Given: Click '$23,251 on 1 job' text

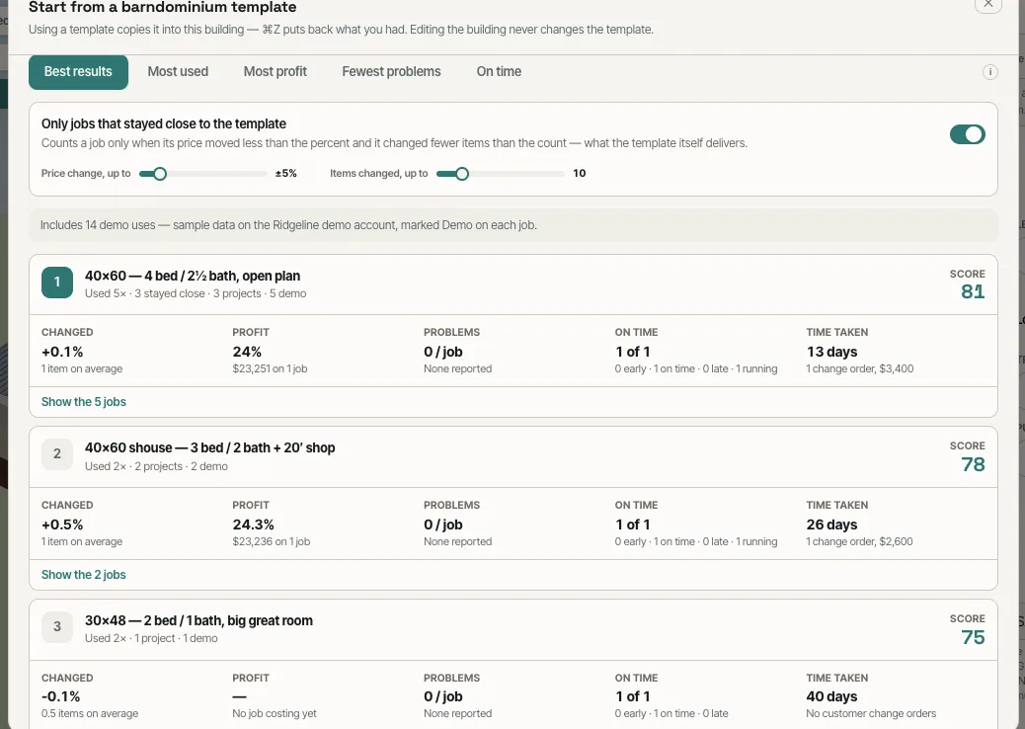Looking at the screenshot, I should tap(270, 368).
